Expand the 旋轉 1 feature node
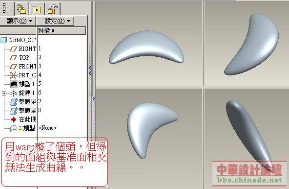The image size is (289, 189). (x=4, y=93)
